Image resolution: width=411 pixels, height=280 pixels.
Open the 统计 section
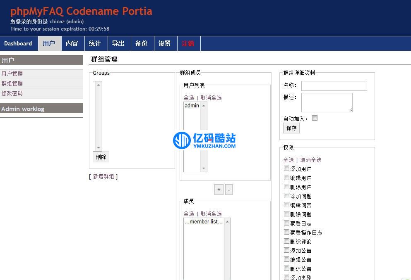(x=95, y=43)
